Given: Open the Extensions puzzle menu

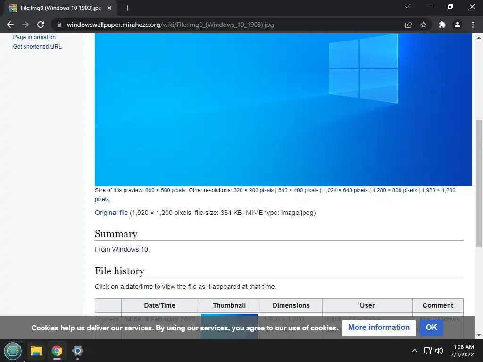Looking at the screenshot, I should pos(442,25).
